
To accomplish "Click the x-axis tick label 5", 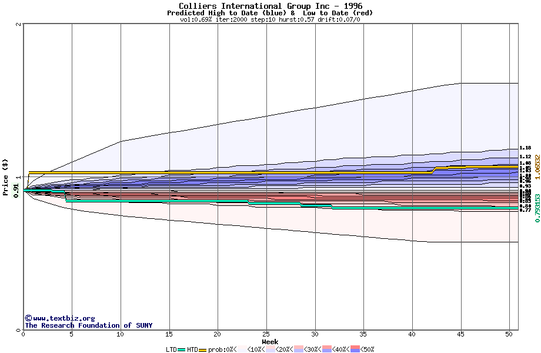I will tap(71, 334).
